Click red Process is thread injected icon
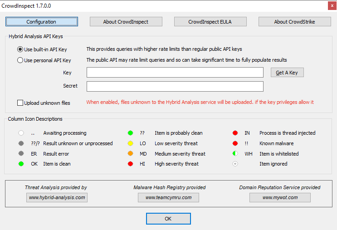337x230 pixels. [235, 133]
